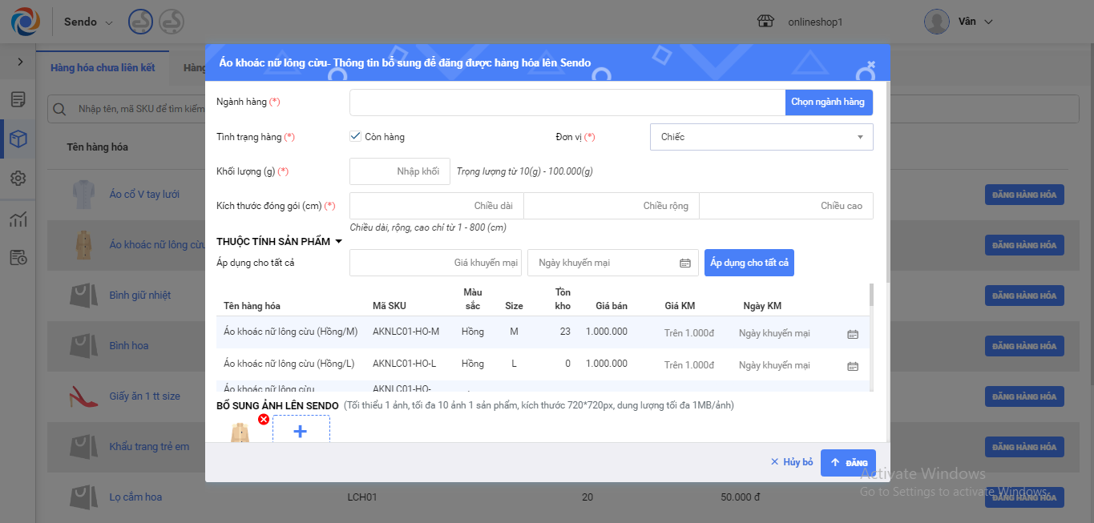The width and height of the screenshot is (1094, 523).
Task: Add a new image with the plus box
Action: [x=301, y=431]
